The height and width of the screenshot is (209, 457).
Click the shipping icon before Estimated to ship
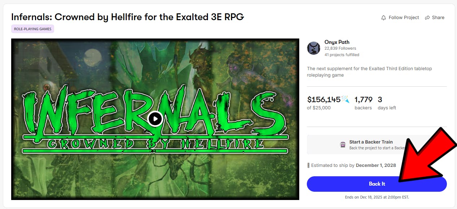click(308, 165)
